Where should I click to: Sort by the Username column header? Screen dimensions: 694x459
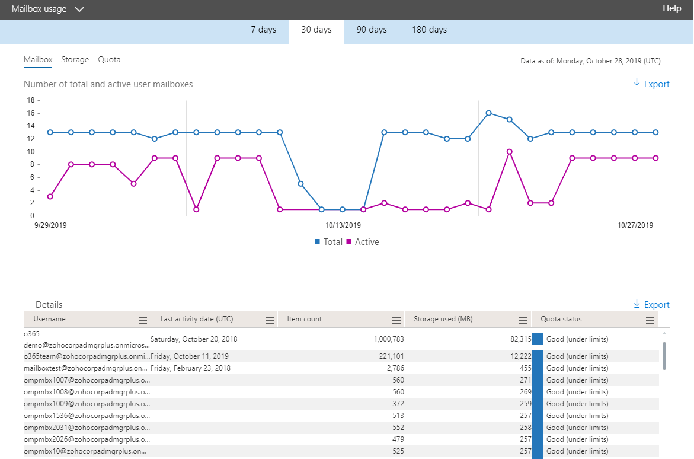pos(50,319)
